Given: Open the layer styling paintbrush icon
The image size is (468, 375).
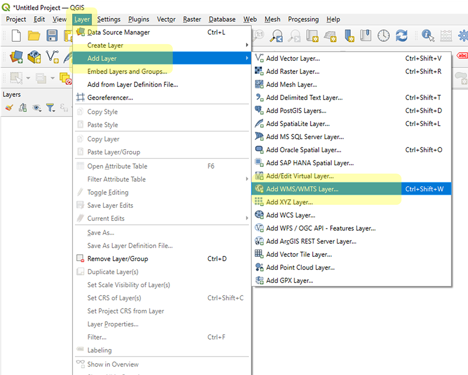Looking at the screenshot, I should tap(9, 108).
